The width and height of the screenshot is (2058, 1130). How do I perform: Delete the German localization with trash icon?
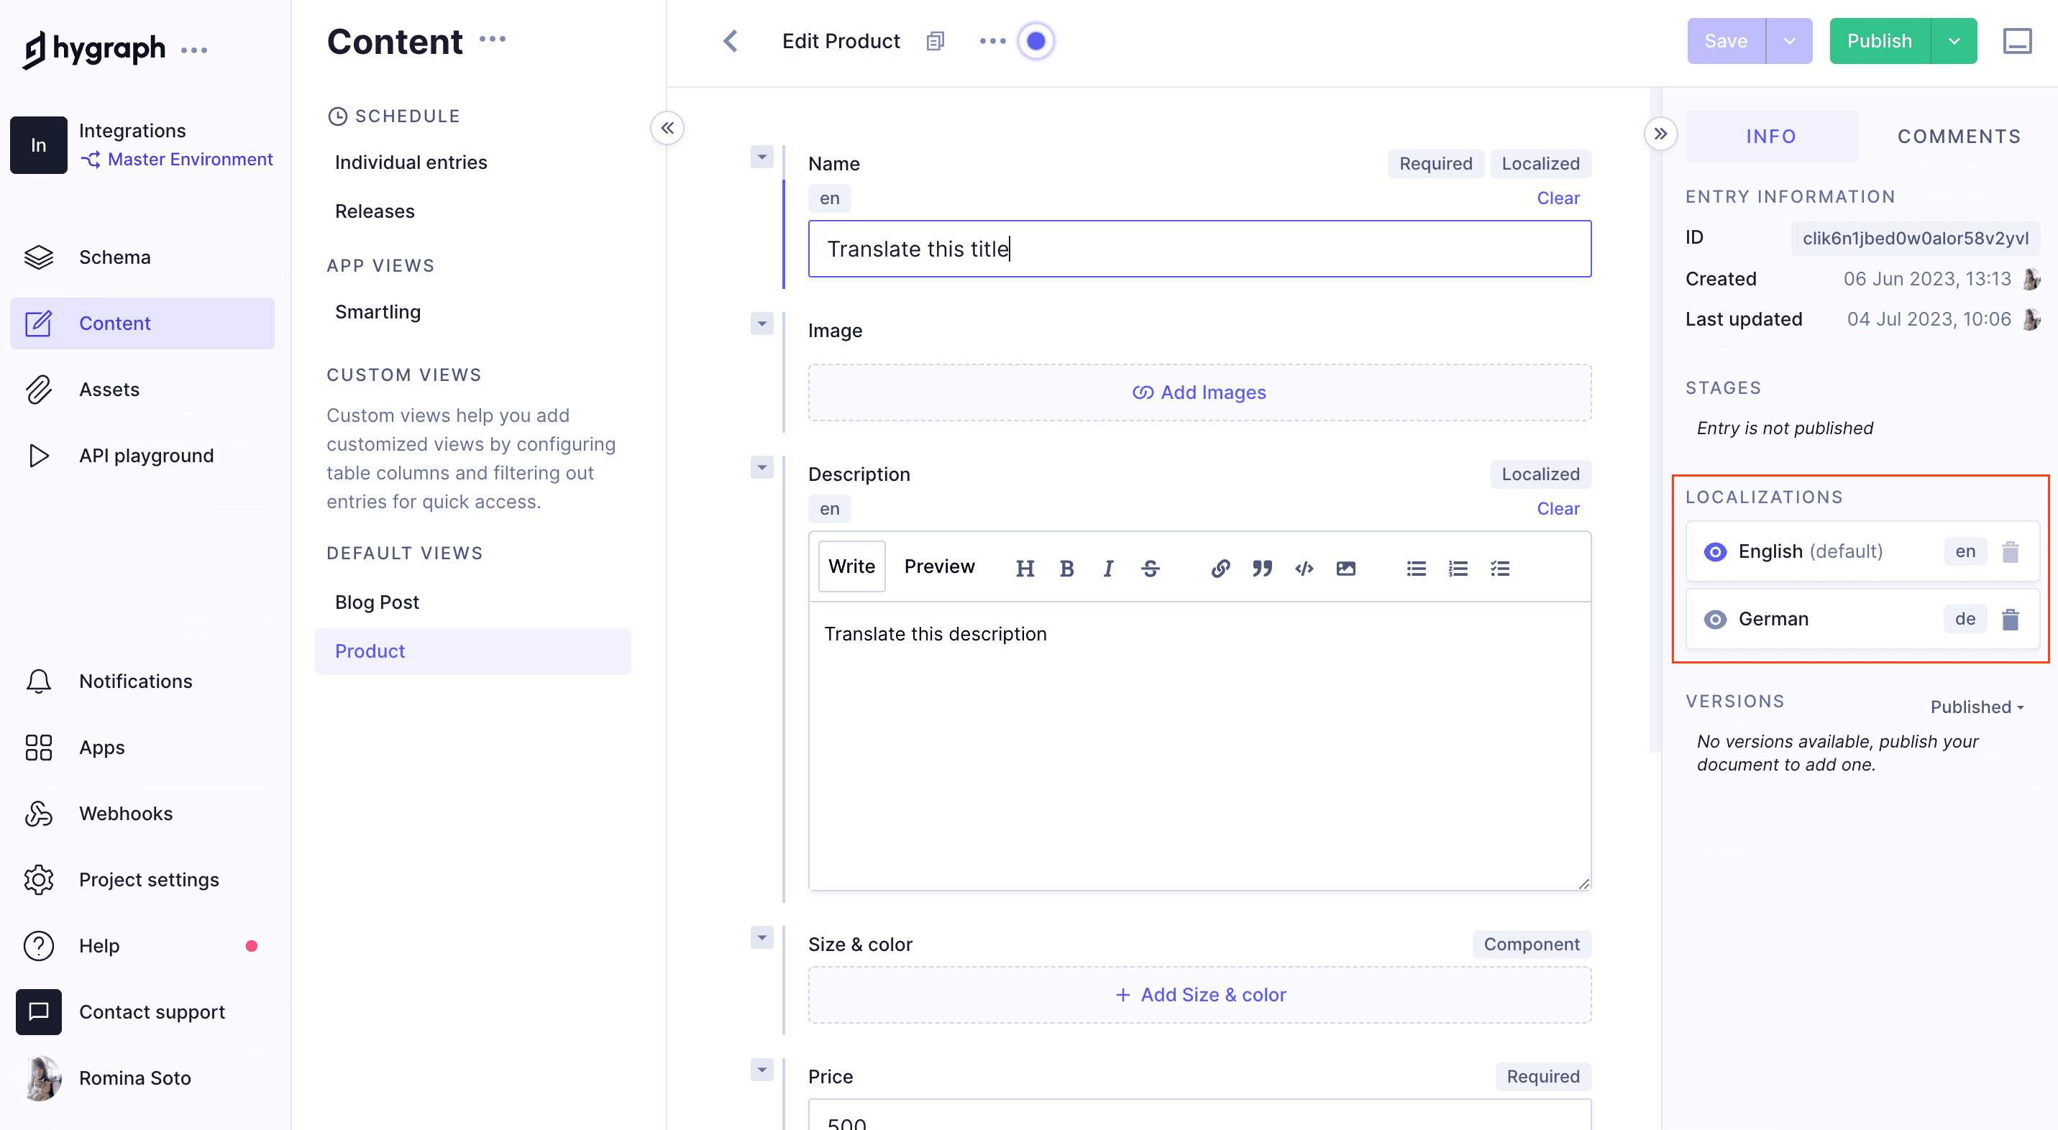[2010, 619]
